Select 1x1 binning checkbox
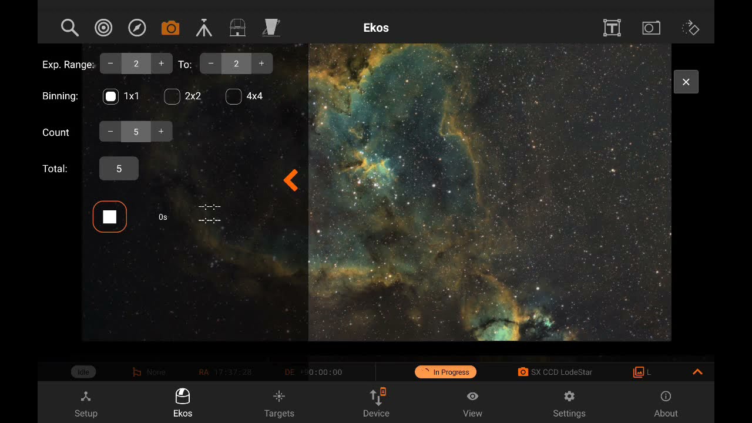This screenshot has width=752, height=423. (x=110, y=96)
